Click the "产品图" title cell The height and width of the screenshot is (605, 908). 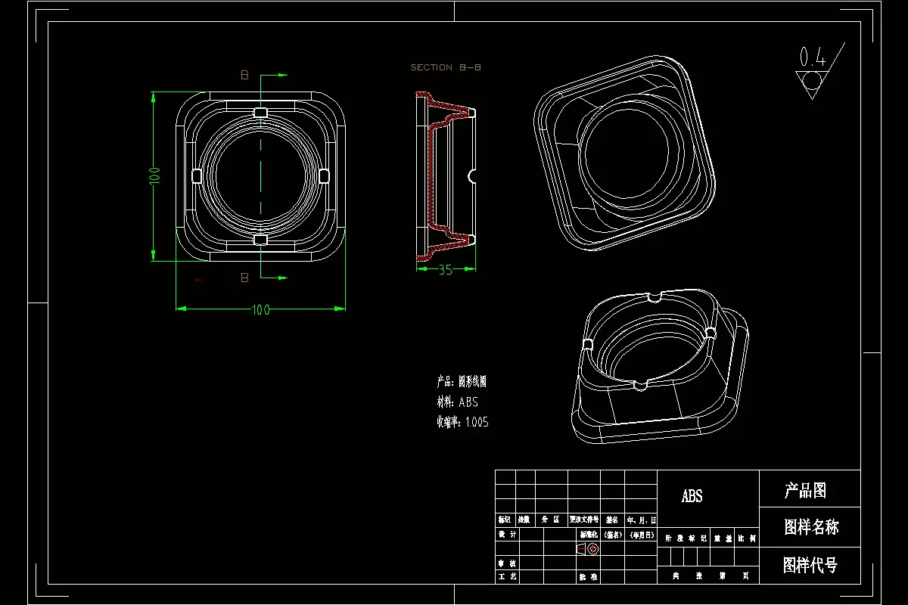pos(810,489)
